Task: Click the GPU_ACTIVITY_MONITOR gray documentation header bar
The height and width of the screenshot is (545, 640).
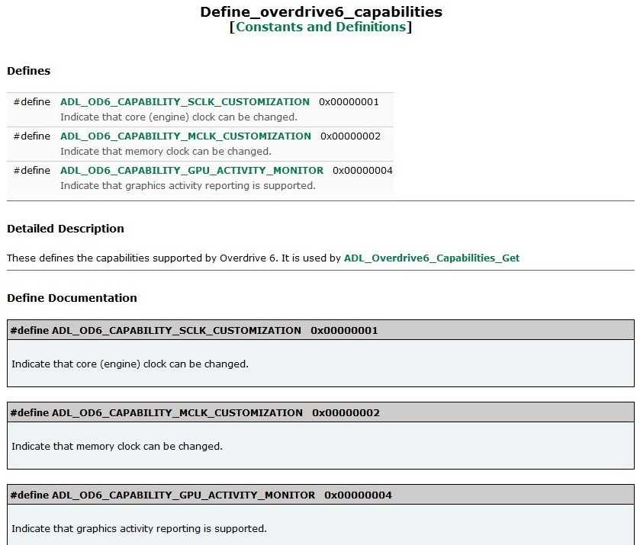Action: pyautogui.click(x=320, y=495)
